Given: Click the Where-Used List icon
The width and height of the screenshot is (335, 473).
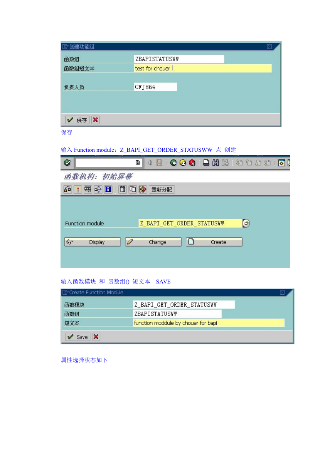Looking at the screenshot, I should click(x=98, y=189).
